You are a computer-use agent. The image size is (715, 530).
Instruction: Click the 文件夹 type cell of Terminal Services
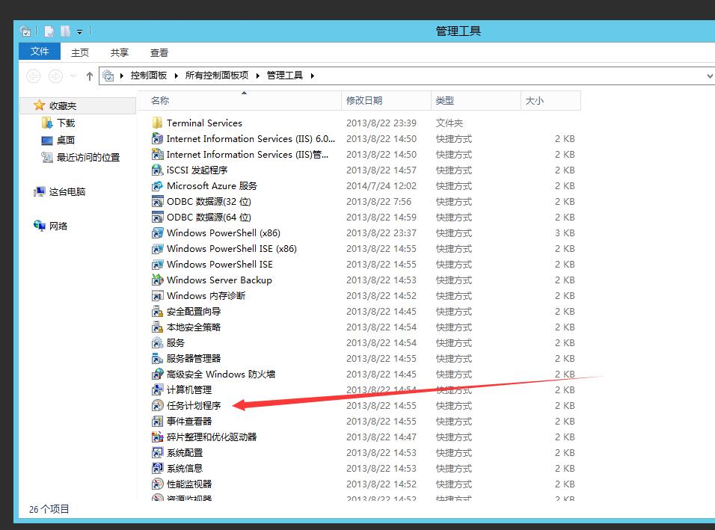449,123
